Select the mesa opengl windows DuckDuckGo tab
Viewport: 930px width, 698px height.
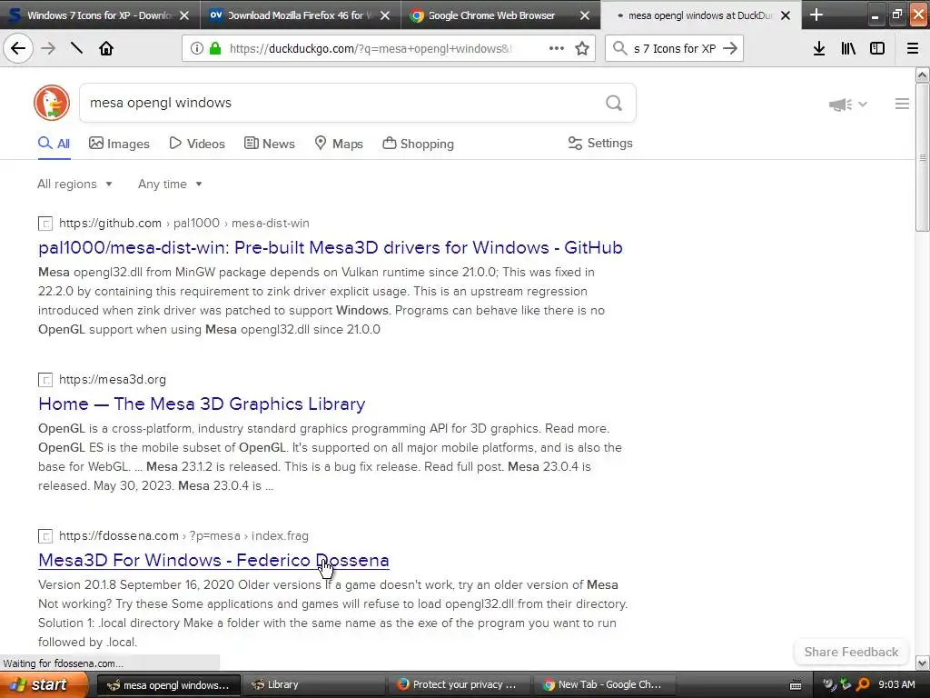click(x=700, y=15)
